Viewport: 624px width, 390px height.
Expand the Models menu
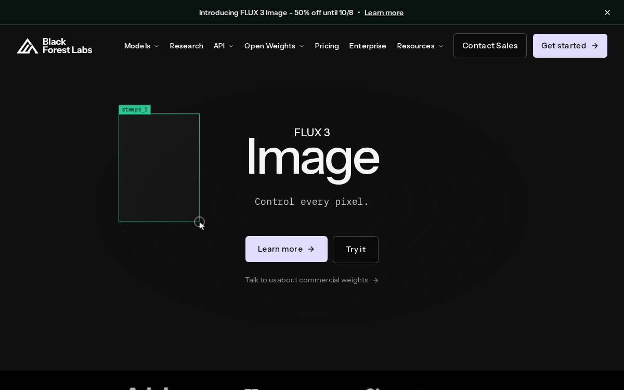[x=141, y=46]
